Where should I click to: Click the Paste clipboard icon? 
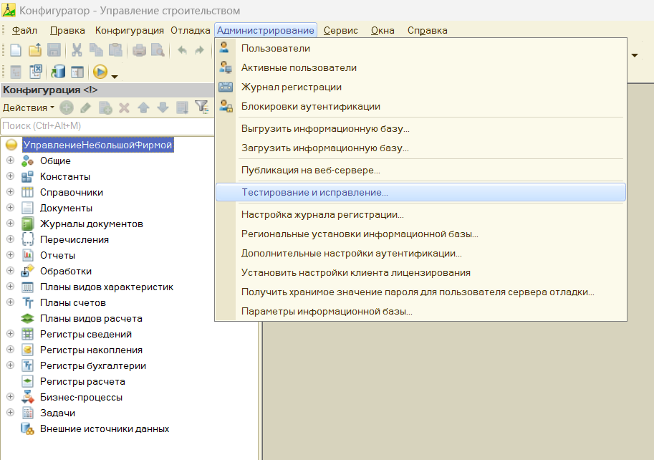pos(115,50)
